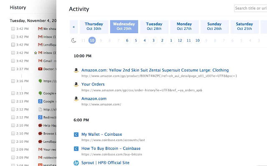Click the YouTube icon beside Doctor entry

(40, 69)
